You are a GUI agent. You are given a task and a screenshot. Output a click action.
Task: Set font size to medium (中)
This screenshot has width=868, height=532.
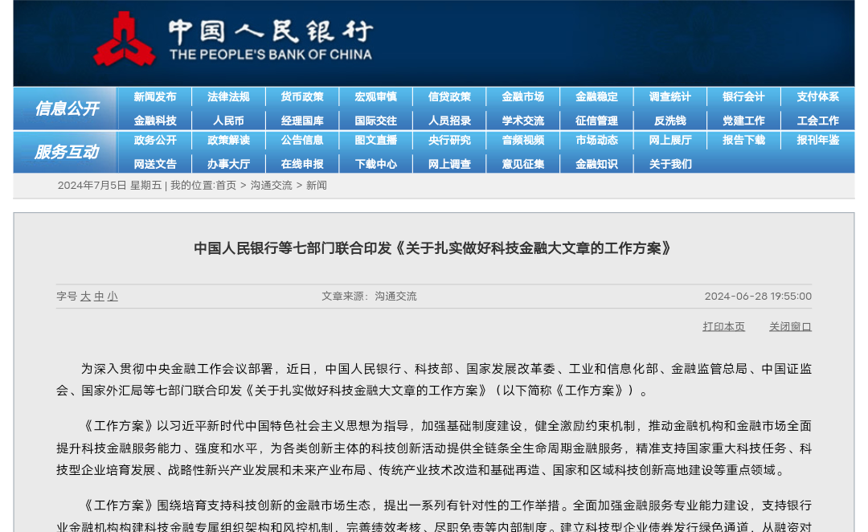(99, 297)
